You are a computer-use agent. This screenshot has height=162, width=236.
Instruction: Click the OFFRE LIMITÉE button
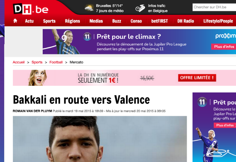(x=197, y=78)
